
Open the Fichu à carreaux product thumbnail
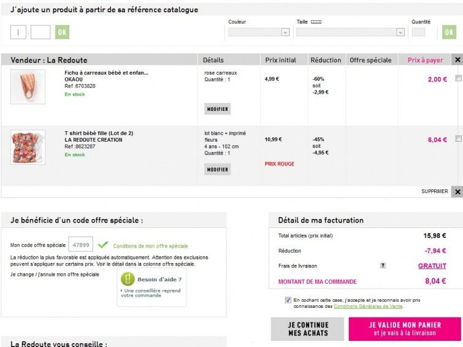(x=28, y=86)
